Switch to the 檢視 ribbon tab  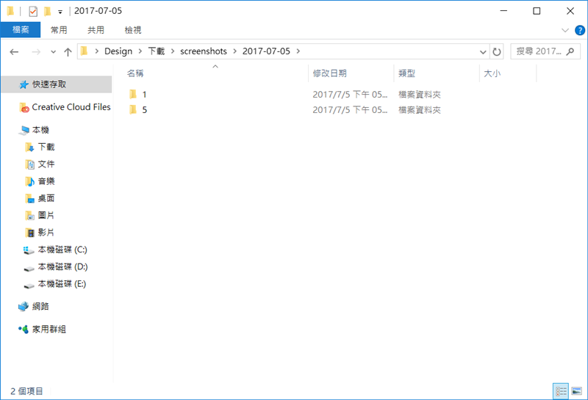coord(133,29)
